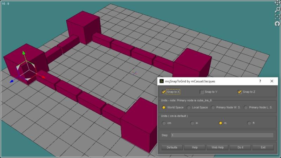Viewport: 281px width, 158px height.
Task: Select the World Space radio option
Action: tap(164, 108)
